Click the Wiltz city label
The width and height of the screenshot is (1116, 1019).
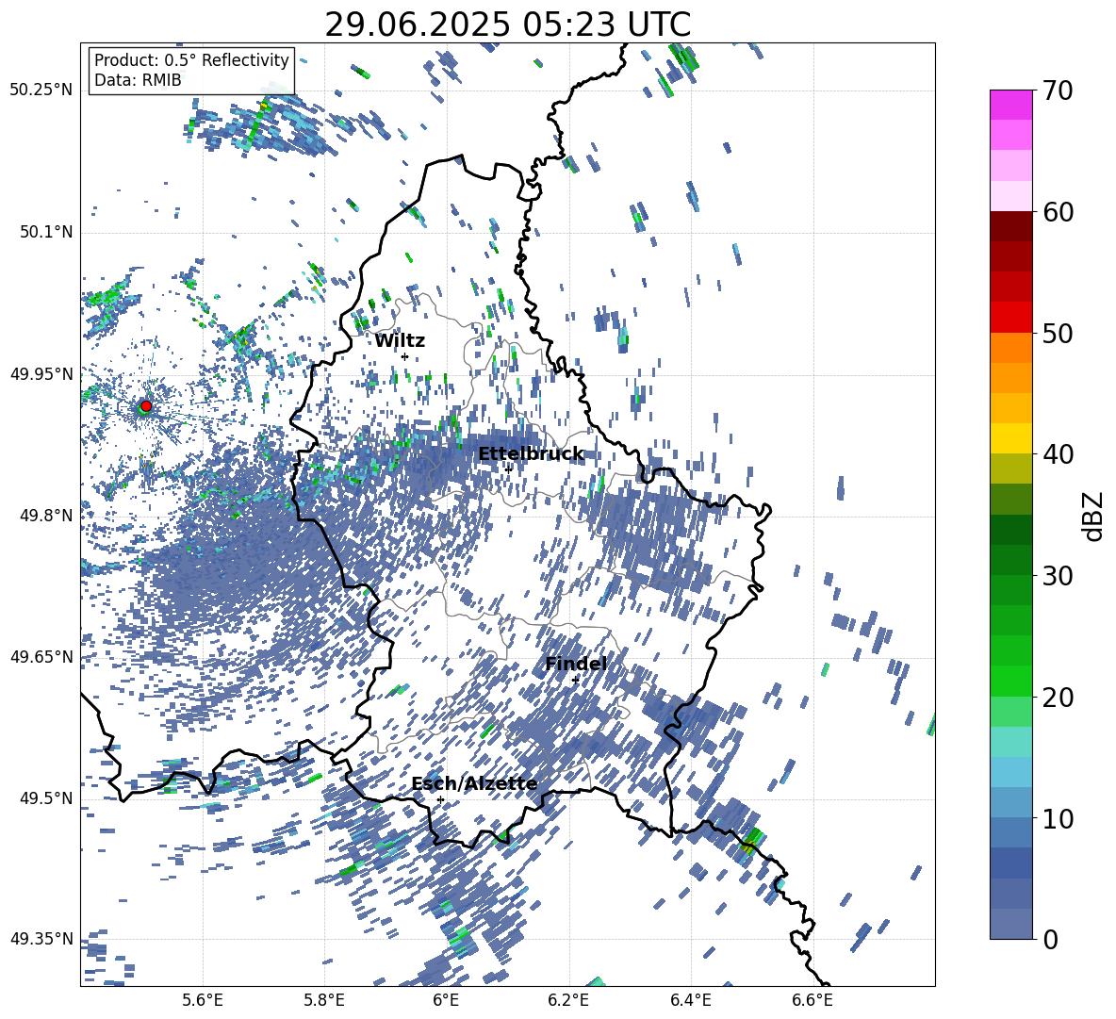coord(400,341)
